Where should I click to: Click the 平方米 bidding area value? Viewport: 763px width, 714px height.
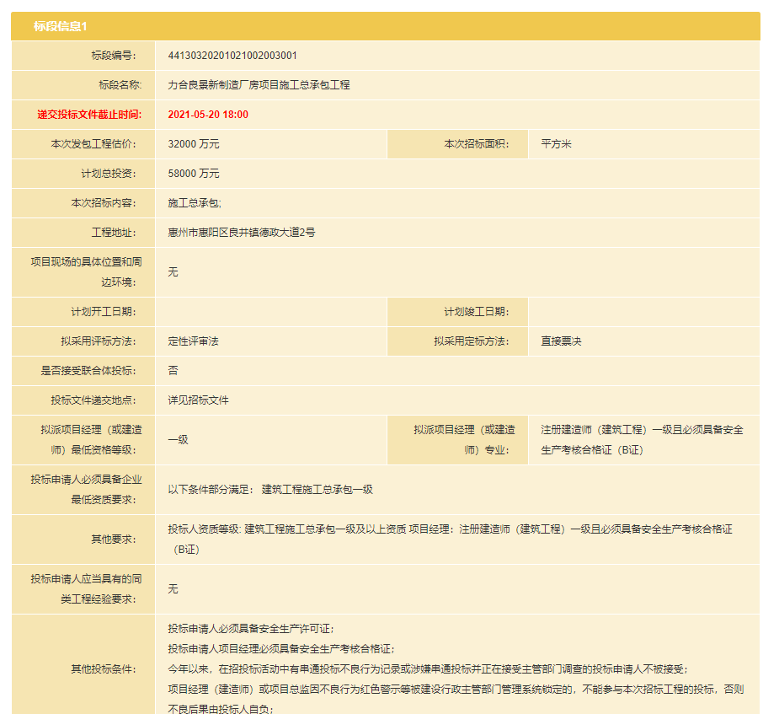556,144
